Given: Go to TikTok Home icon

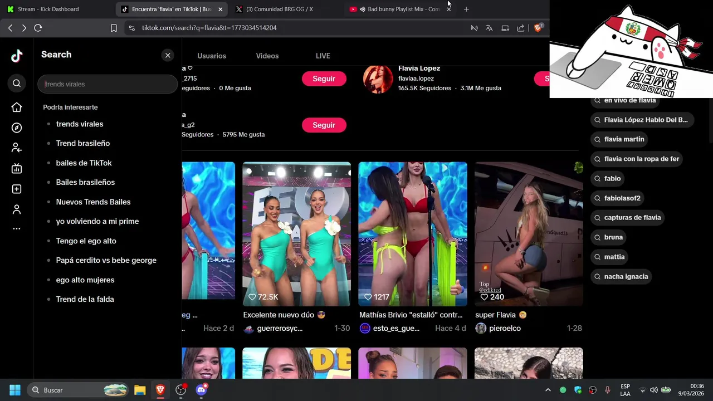Looking at the screenshot, I should pyautogui.click(x=17, y=107).
